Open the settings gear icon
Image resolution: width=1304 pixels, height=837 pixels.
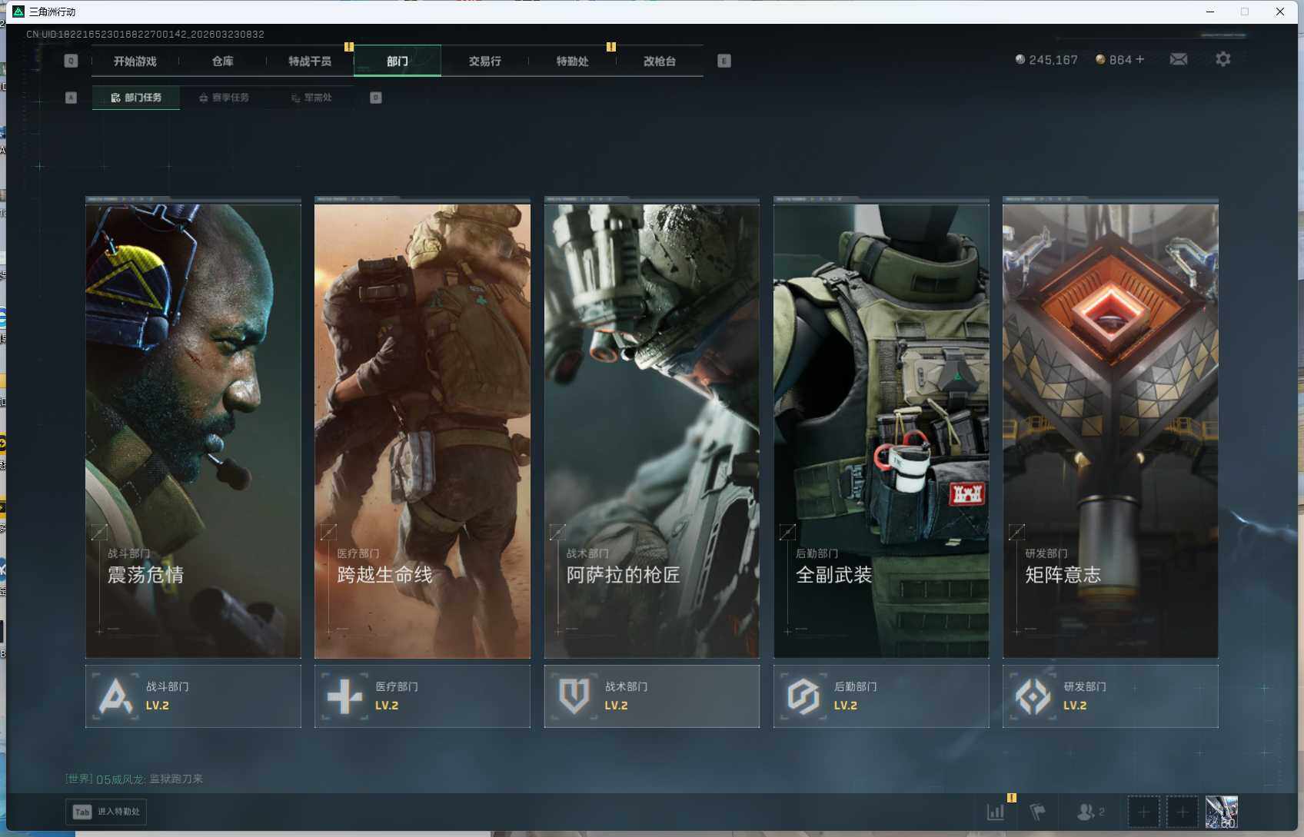1222,59
